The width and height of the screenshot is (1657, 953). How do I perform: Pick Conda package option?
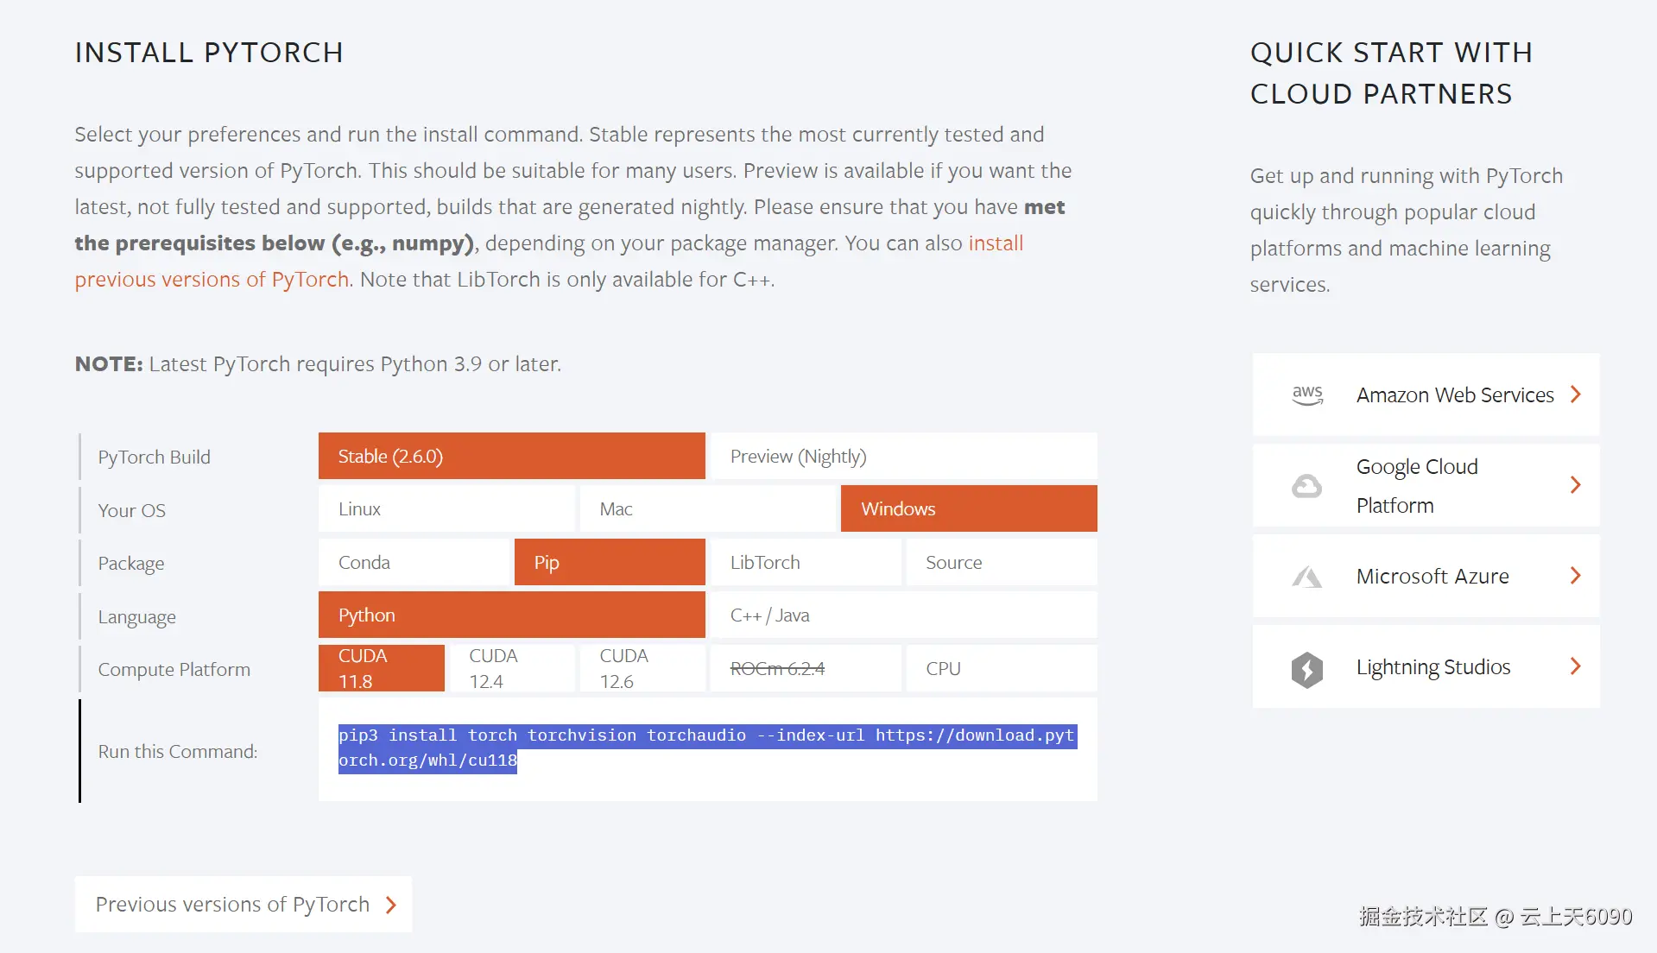414,563
